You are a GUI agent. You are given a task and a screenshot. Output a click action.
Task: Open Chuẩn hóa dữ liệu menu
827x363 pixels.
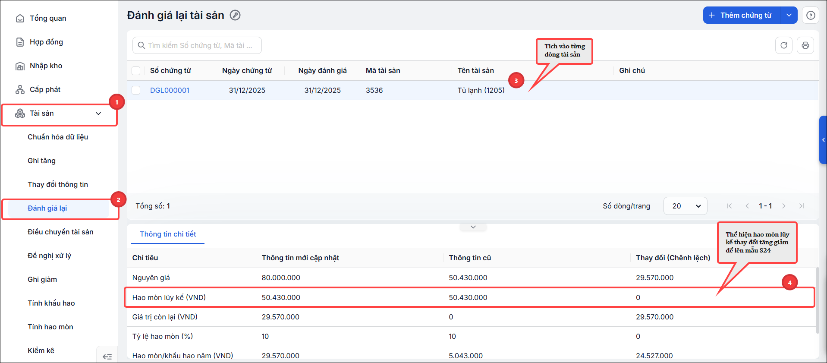coord(58,137)
